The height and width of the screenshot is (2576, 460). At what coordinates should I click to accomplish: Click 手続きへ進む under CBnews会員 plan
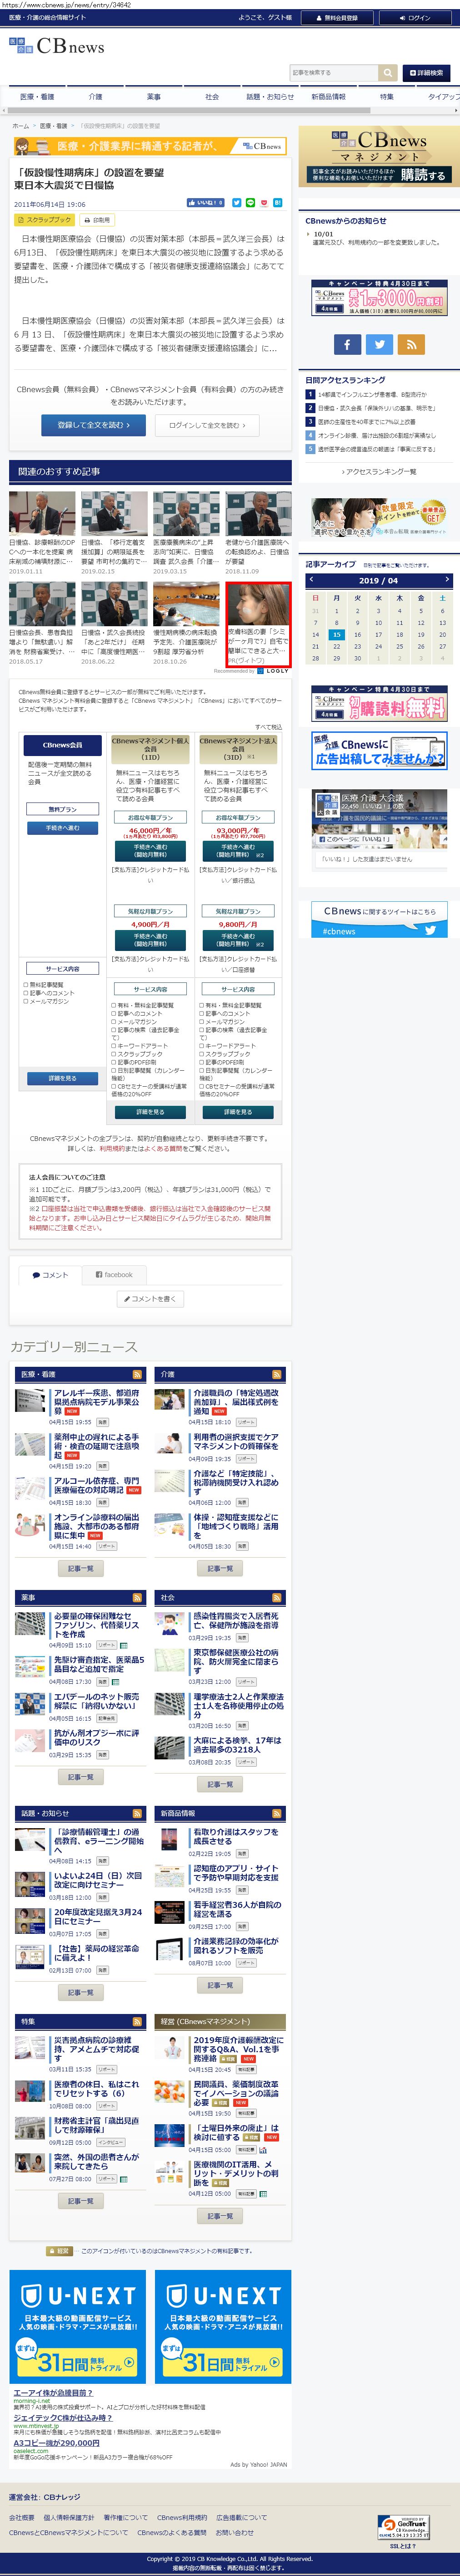62,828
